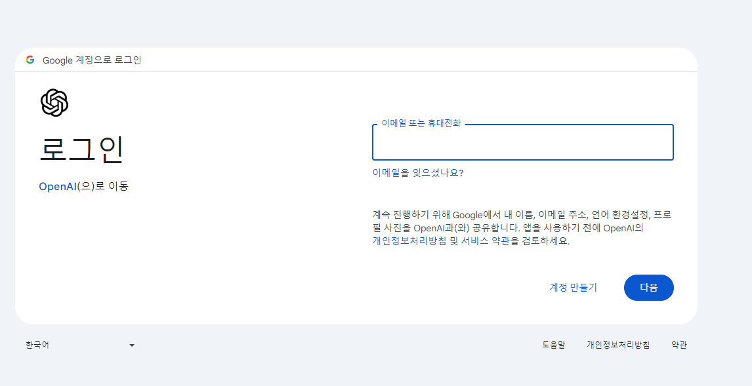Click the OpenAI logo icon
752x386 pixels.
[54, 102]
